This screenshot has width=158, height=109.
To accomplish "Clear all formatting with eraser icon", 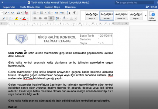I will (26, 13).
